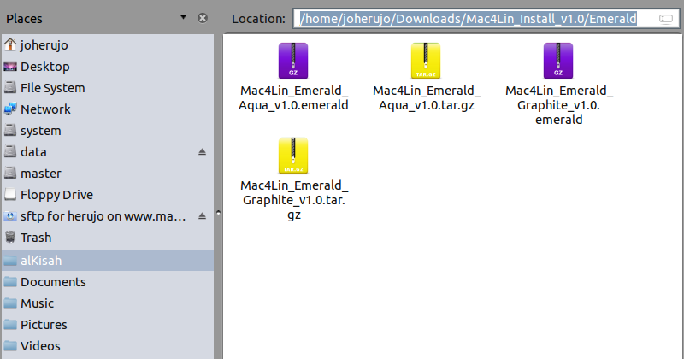Viewport: 684px width, 359px height.
Task: Select the Mac4Lin_Emerald_Aqua_v1.0.tar.gz archive icon
Action: pyautogui.click(x=426, y=61)
